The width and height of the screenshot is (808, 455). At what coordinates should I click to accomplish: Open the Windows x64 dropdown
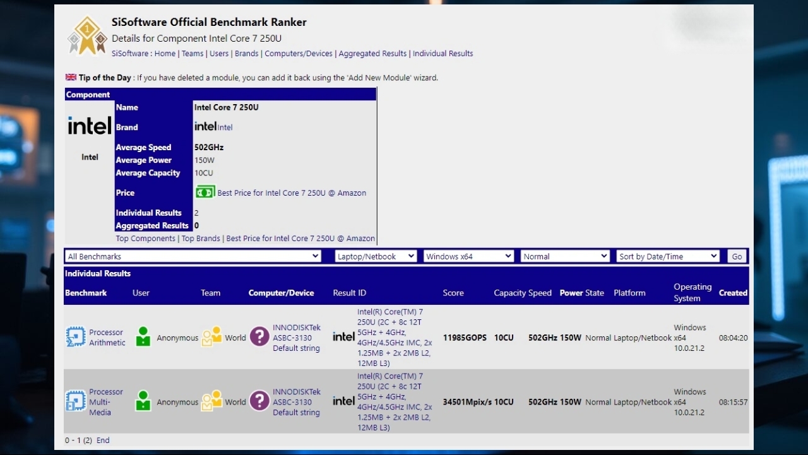point(468,256)
